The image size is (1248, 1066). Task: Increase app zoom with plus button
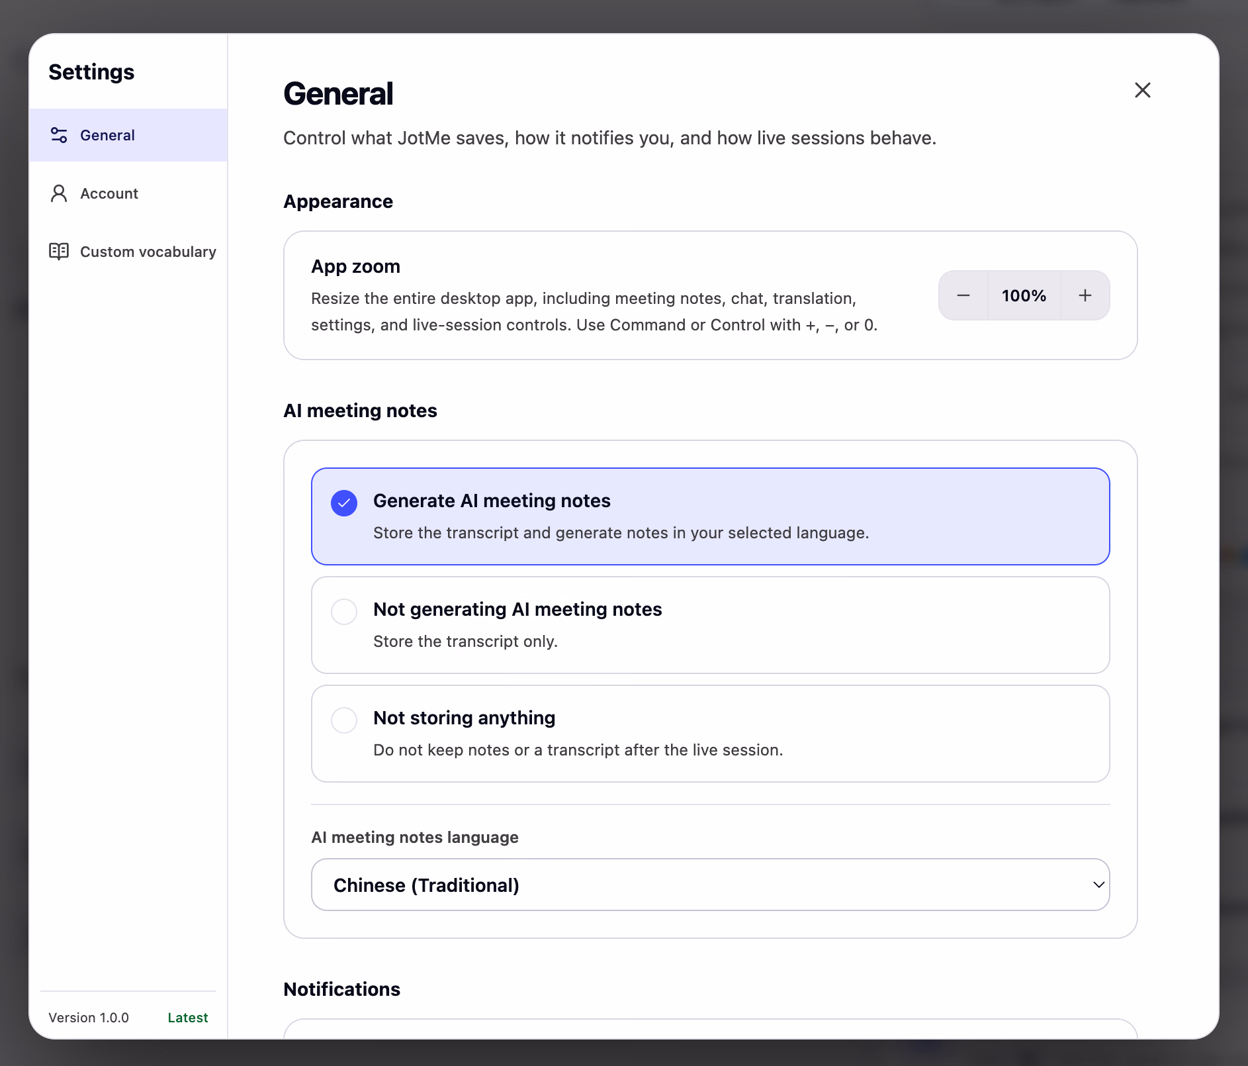(x=1085, y=295)
